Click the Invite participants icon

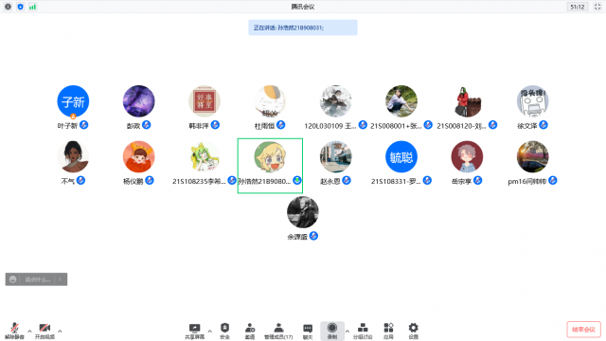(250, 331)
